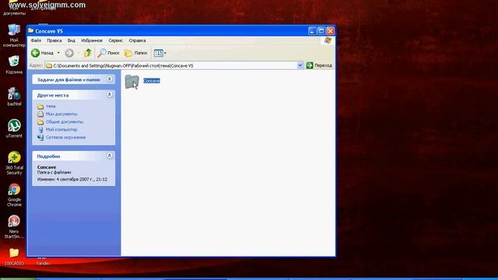Viewport: 498px width, 280px height.
Task: Expand the address bar dropdown arrow
Action: point(300,65)
